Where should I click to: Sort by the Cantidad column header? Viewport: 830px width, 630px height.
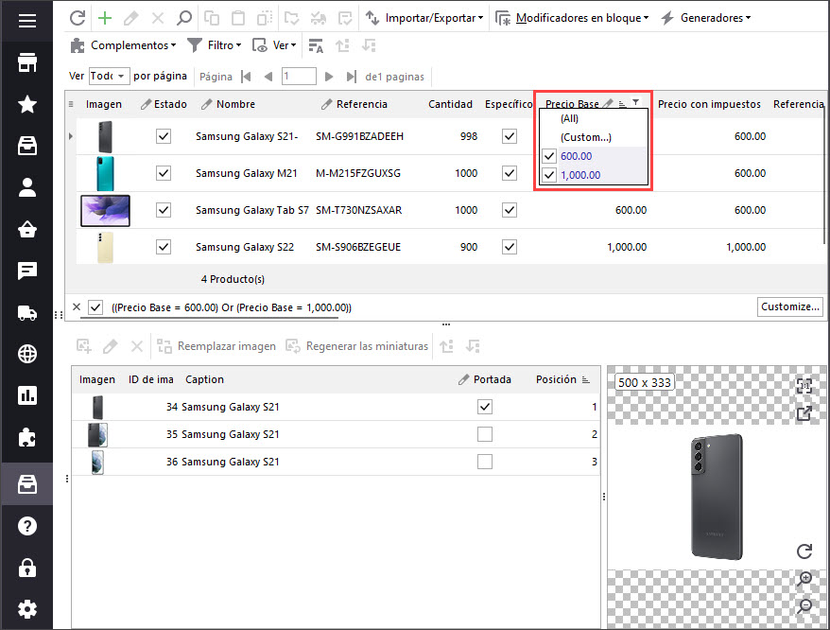tap(451, 104)
